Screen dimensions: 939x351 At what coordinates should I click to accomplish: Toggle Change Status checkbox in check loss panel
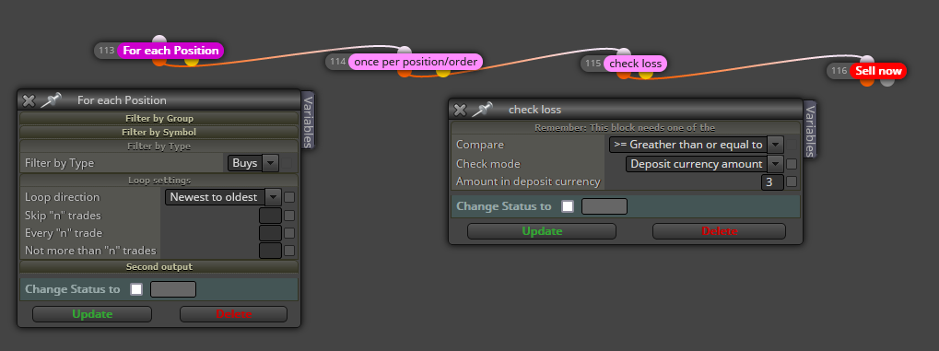(568, 206)
